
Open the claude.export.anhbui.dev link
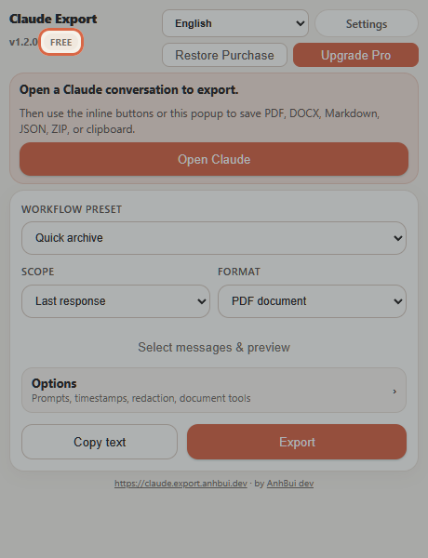(181, 484)
